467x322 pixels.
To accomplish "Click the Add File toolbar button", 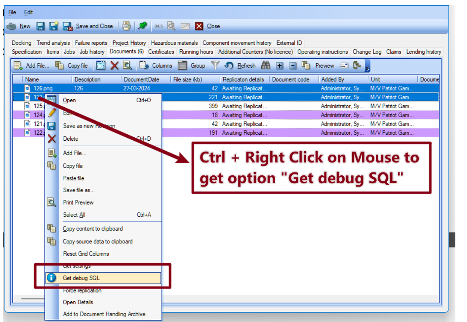I will point(32,65).
